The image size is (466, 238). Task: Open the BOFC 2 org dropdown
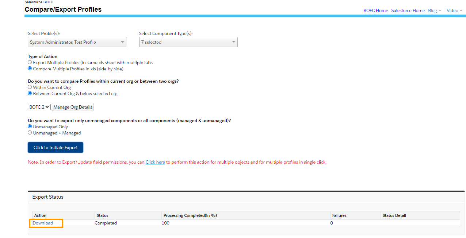pyautogui.click(x=39, y=107)
